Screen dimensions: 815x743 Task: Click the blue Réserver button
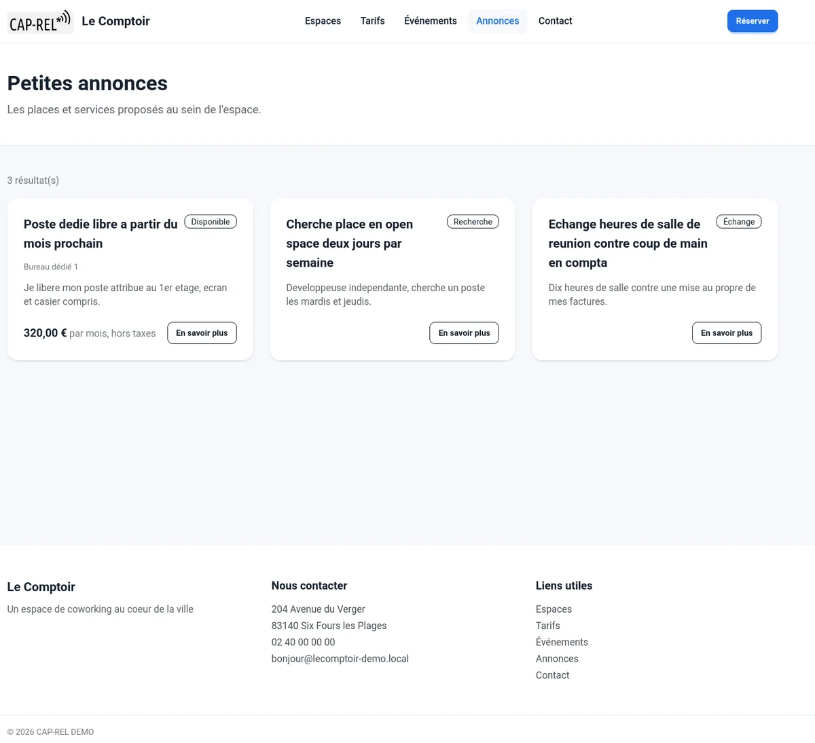[x=753, y=21]
